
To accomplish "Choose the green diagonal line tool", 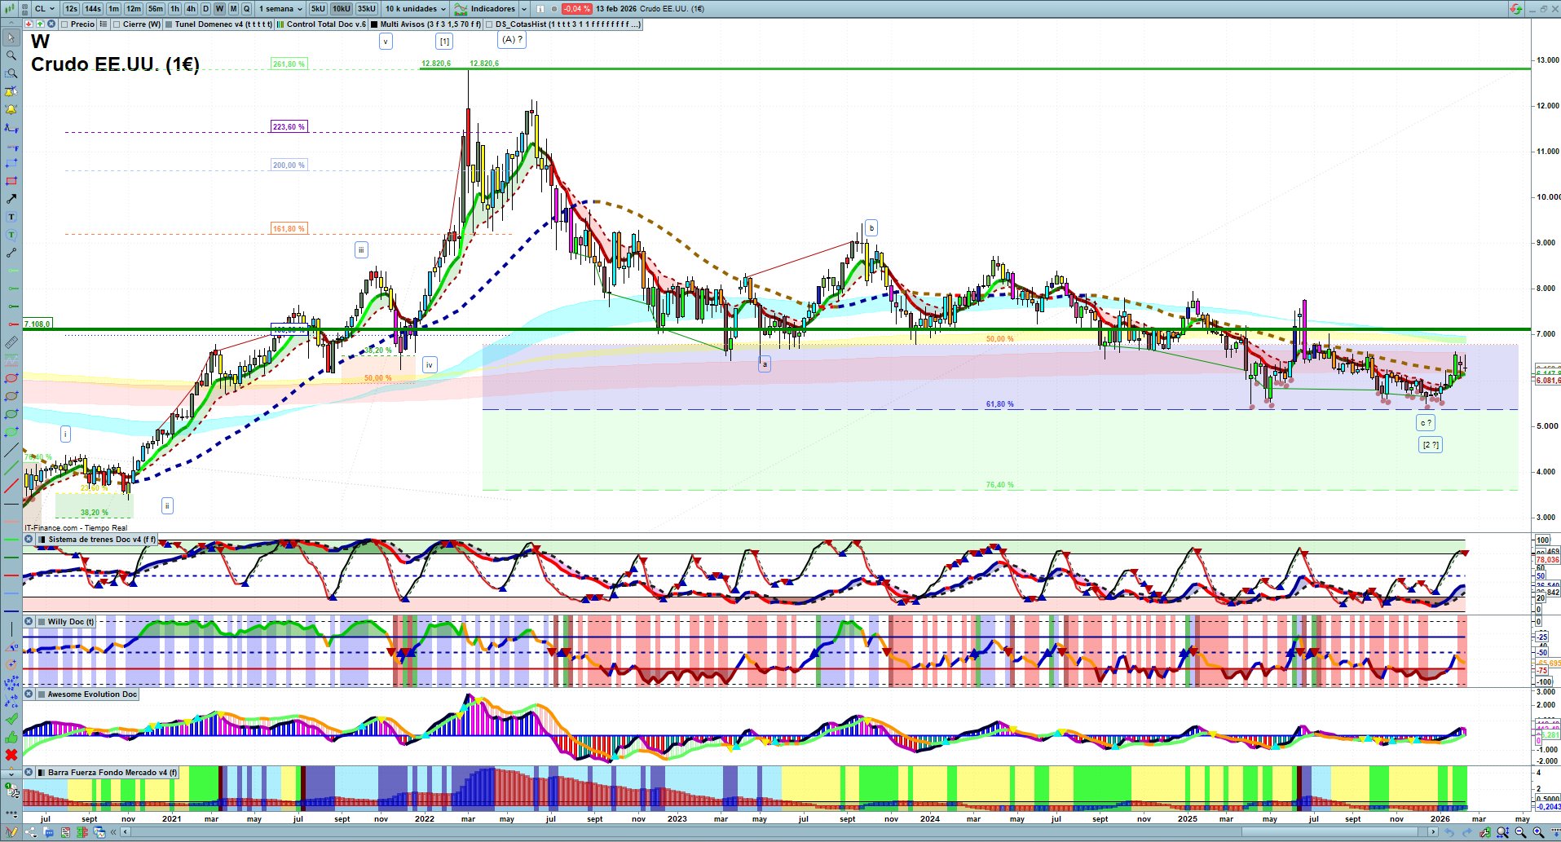I will pyautogui.click(x=11, y=468).
